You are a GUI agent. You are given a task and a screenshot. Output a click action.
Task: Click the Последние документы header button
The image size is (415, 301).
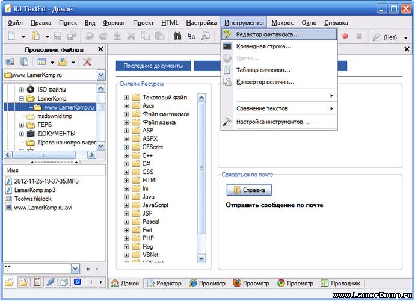click(153, 66)
